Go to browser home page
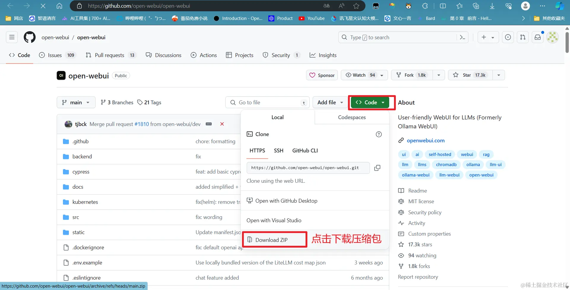The image size is (570, 290). (59, 6)
